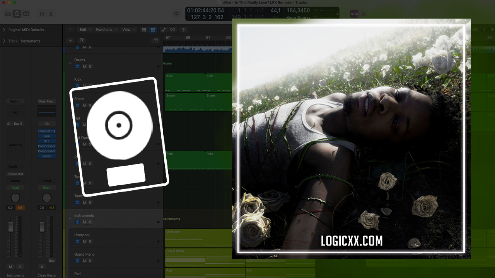The height and width of the screenshot is (278, 495).
Task: Select the first Kick MIDI region
Action: (x=185, y=82)
